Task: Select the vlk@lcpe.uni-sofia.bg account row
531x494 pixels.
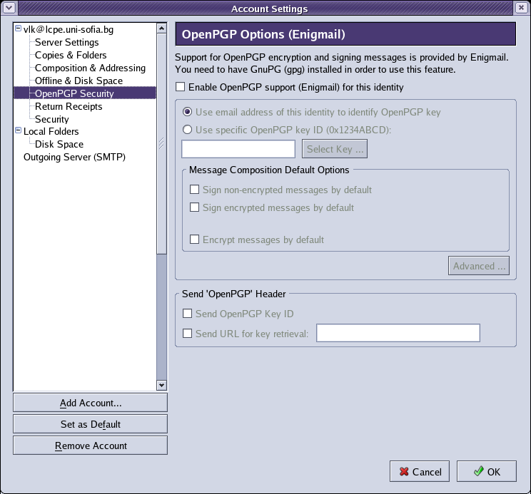Action: (x=68, y=30)
